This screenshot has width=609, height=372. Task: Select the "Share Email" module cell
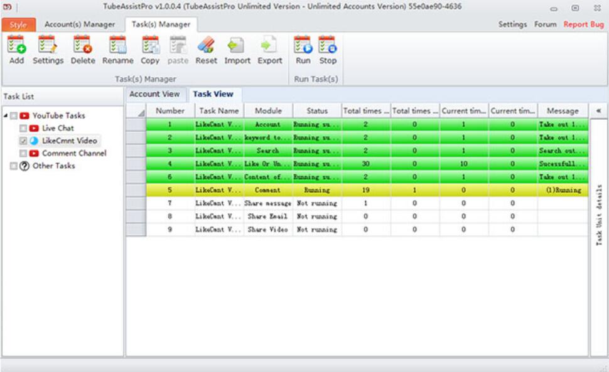[x=268, y=216]
